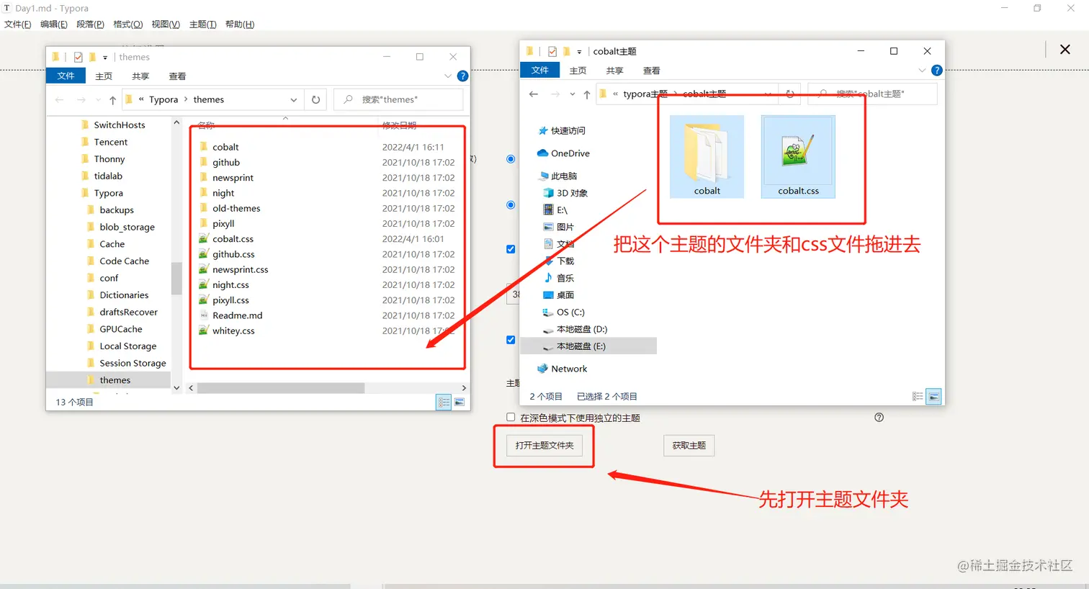Switch the themes window to details view
The width and height of the screenshot is (1089, 589).
444,403
